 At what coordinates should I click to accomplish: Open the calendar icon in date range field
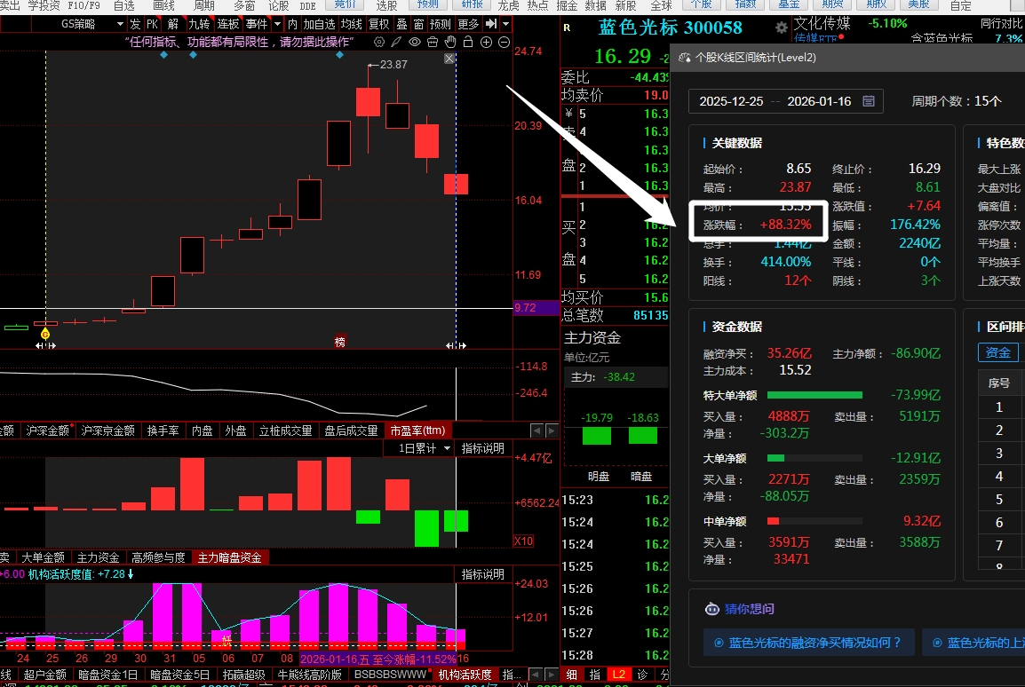(x=868, y=101)
